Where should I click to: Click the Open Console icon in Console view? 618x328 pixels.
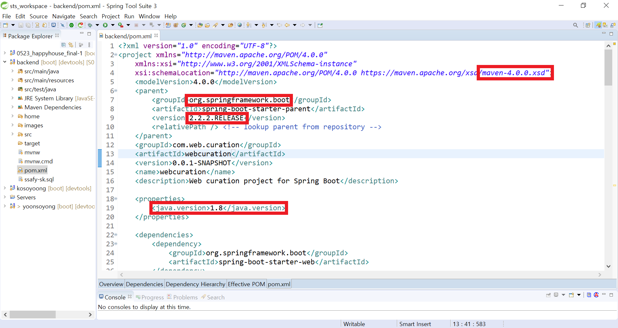[x=571, y=295]
